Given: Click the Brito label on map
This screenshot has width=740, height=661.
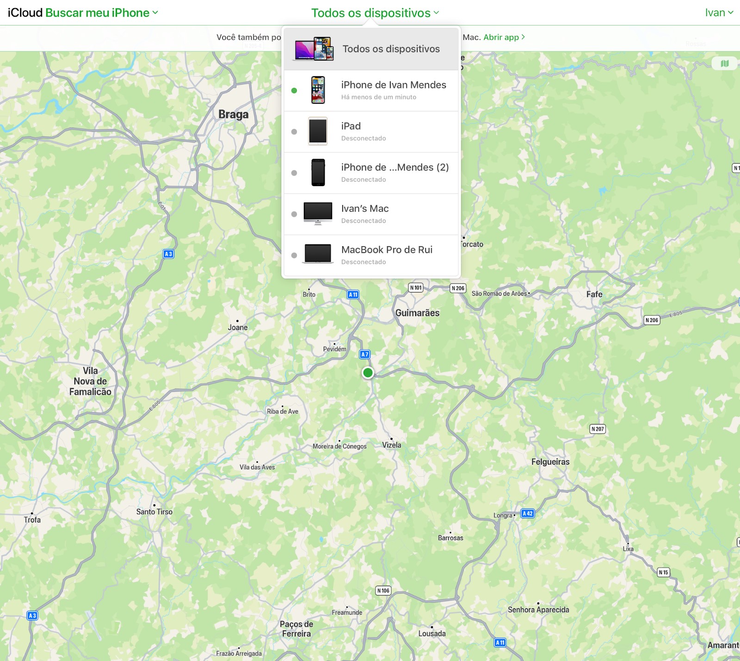Looking at the screenshot, I should pos(309,294).
